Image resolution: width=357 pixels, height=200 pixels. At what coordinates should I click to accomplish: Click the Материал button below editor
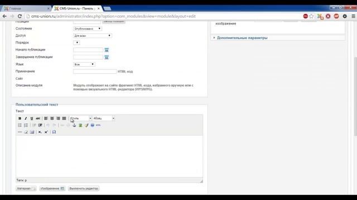26,188
